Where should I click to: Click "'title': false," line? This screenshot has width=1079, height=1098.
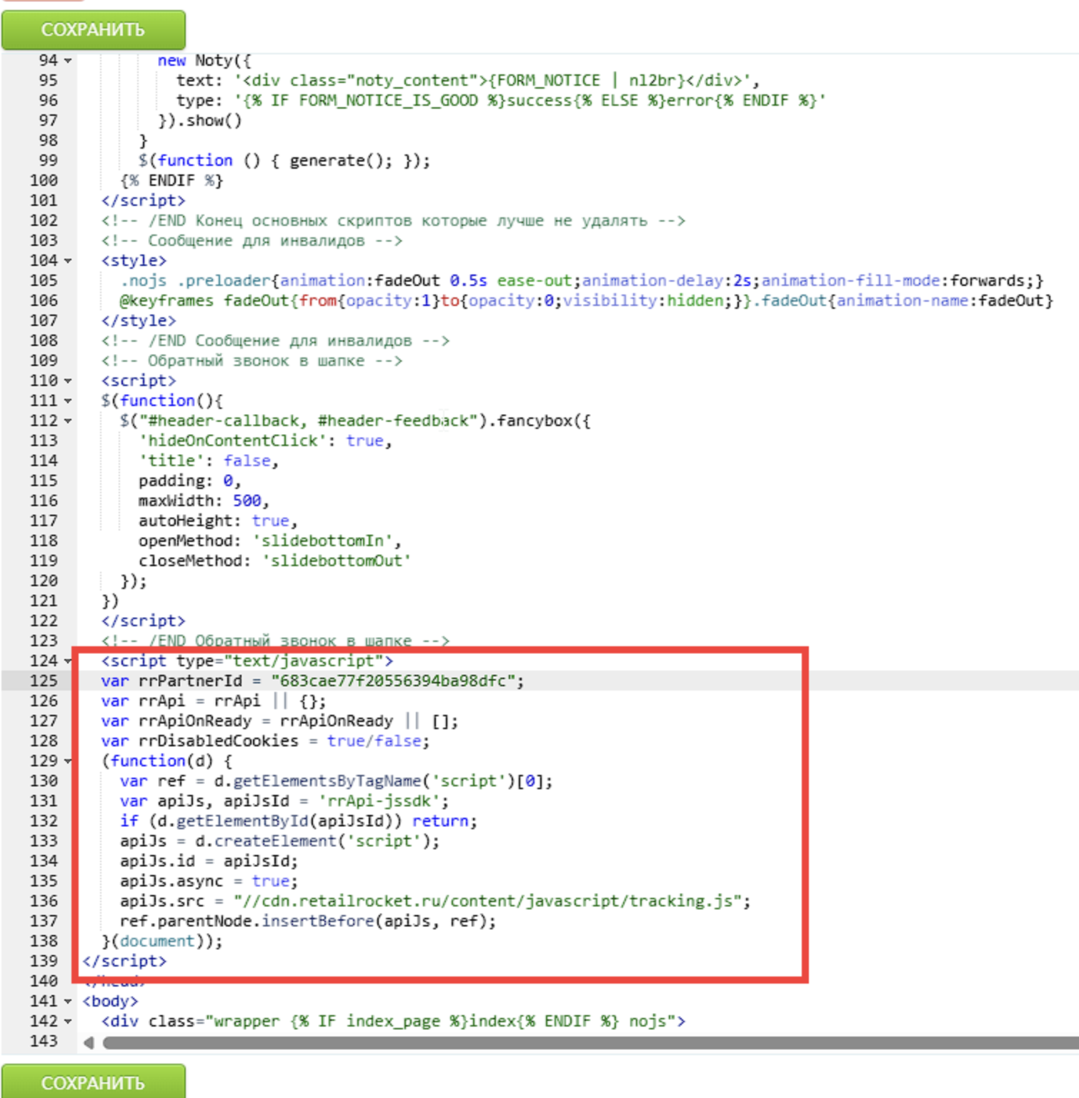[209, 460]
